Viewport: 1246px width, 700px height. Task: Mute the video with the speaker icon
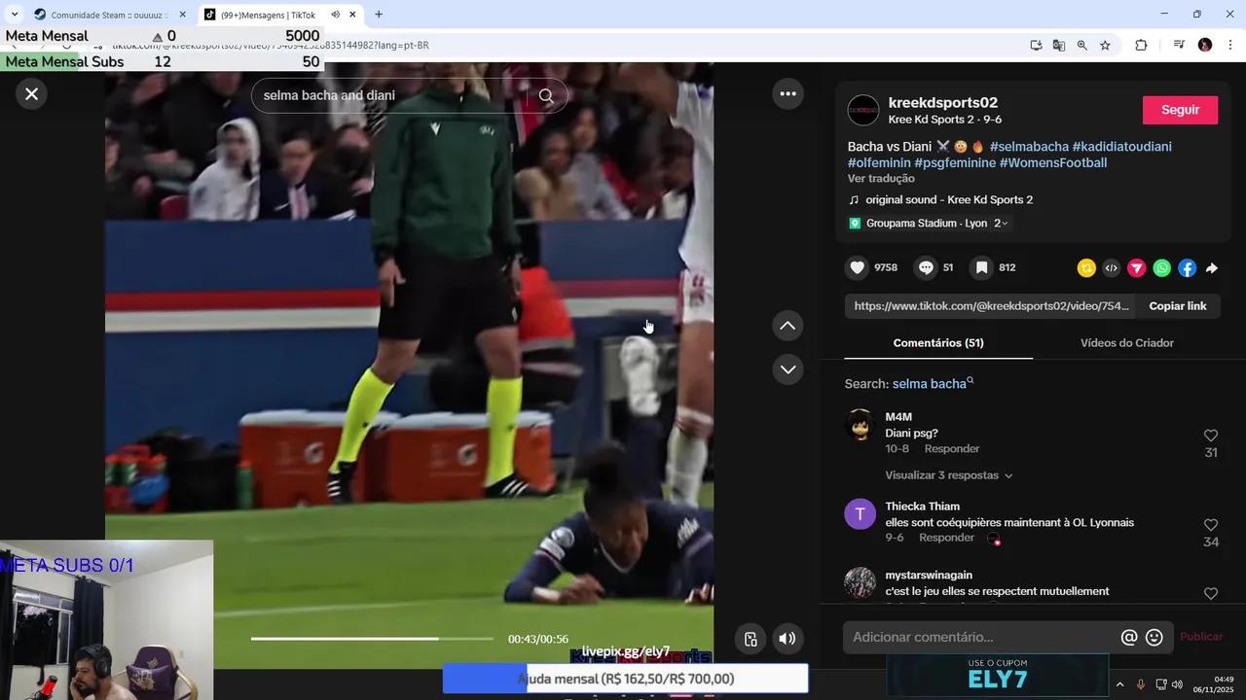click(x=787, y=639)
